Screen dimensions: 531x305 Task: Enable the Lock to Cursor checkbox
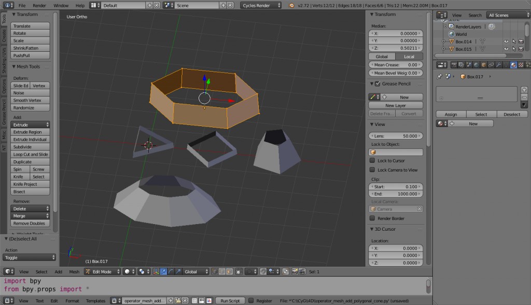[x=372, y=162]
